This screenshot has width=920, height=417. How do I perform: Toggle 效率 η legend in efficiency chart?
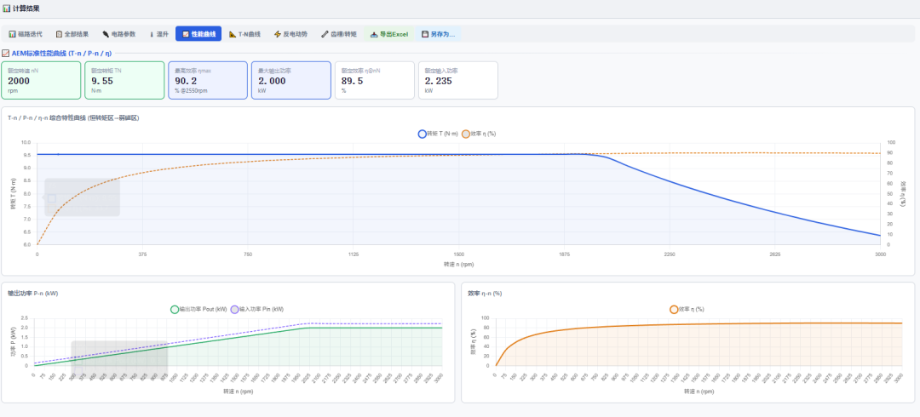click(687, 309)
